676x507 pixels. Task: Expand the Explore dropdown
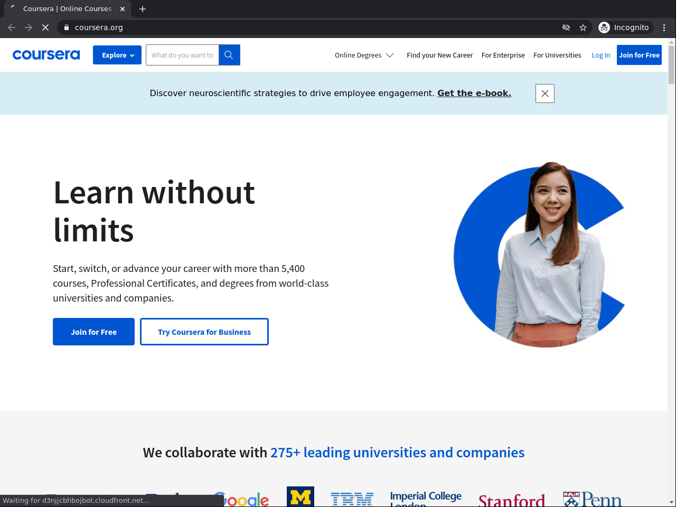pyautogui.click(x=117, y=55)
